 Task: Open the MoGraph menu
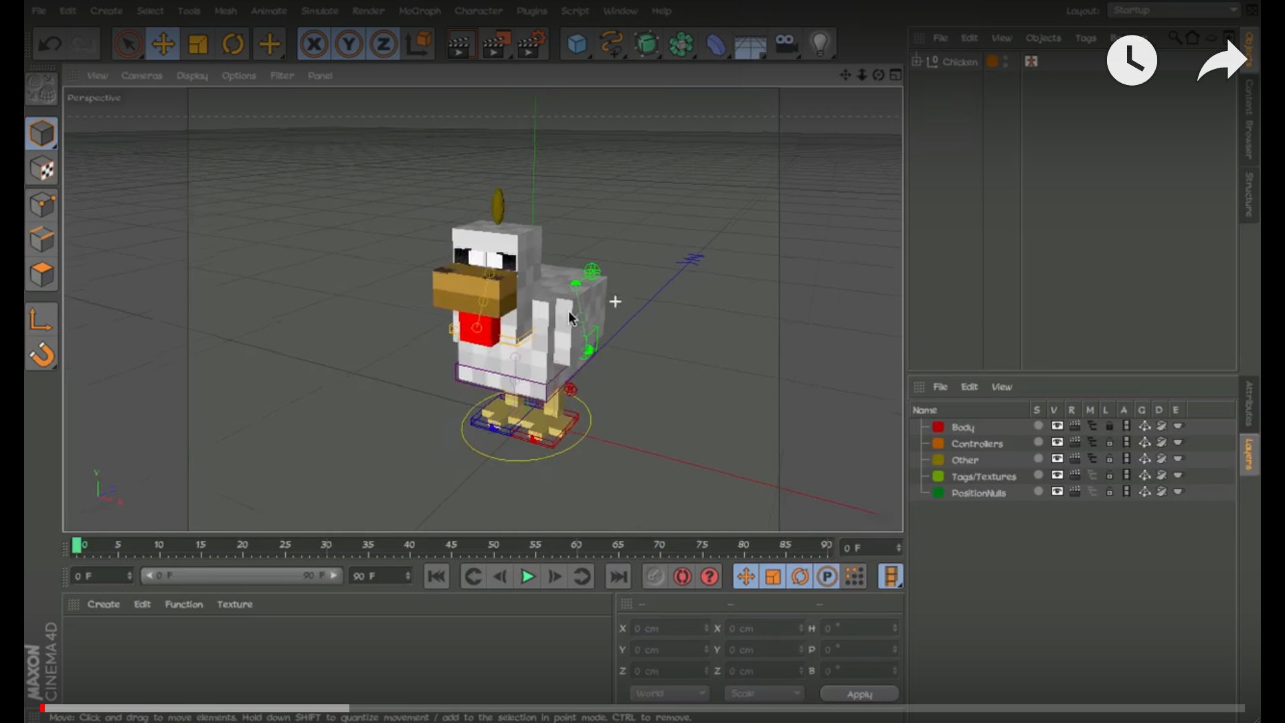pyautogui.click(x=420, y=11)
